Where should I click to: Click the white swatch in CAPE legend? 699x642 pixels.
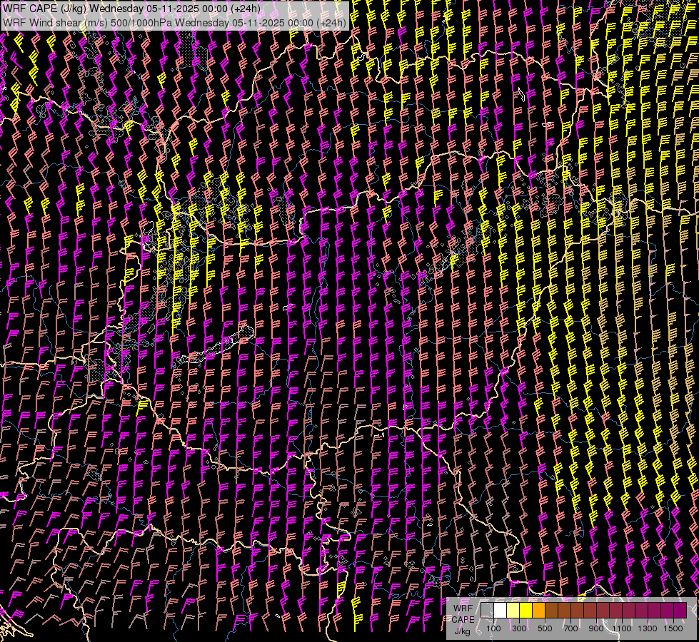[x=500, y=611]
